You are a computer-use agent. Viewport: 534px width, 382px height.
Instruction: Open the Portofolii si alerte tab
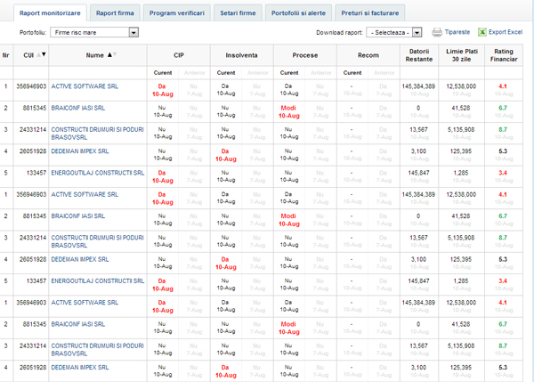[298, 13]
